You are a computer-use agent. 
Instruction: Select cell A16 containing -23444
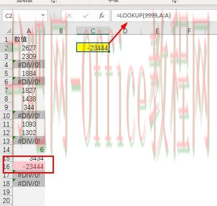[29, 167]
